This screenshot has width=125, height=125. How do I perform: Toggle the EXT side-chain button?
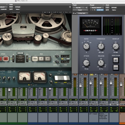tap(116, 60)
